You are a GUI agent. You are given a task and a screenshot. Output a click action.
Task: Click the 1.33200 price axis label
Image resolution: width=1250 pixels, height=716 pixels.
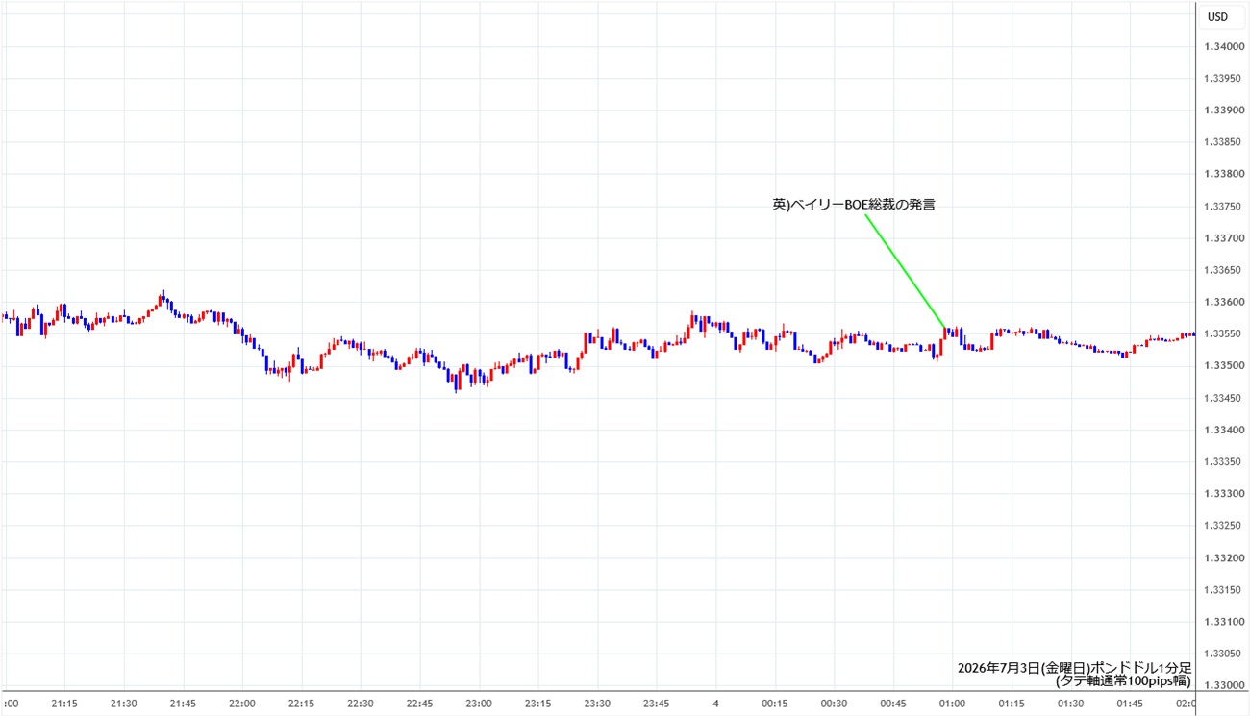pyautogui.click(x=1222, y=557)
